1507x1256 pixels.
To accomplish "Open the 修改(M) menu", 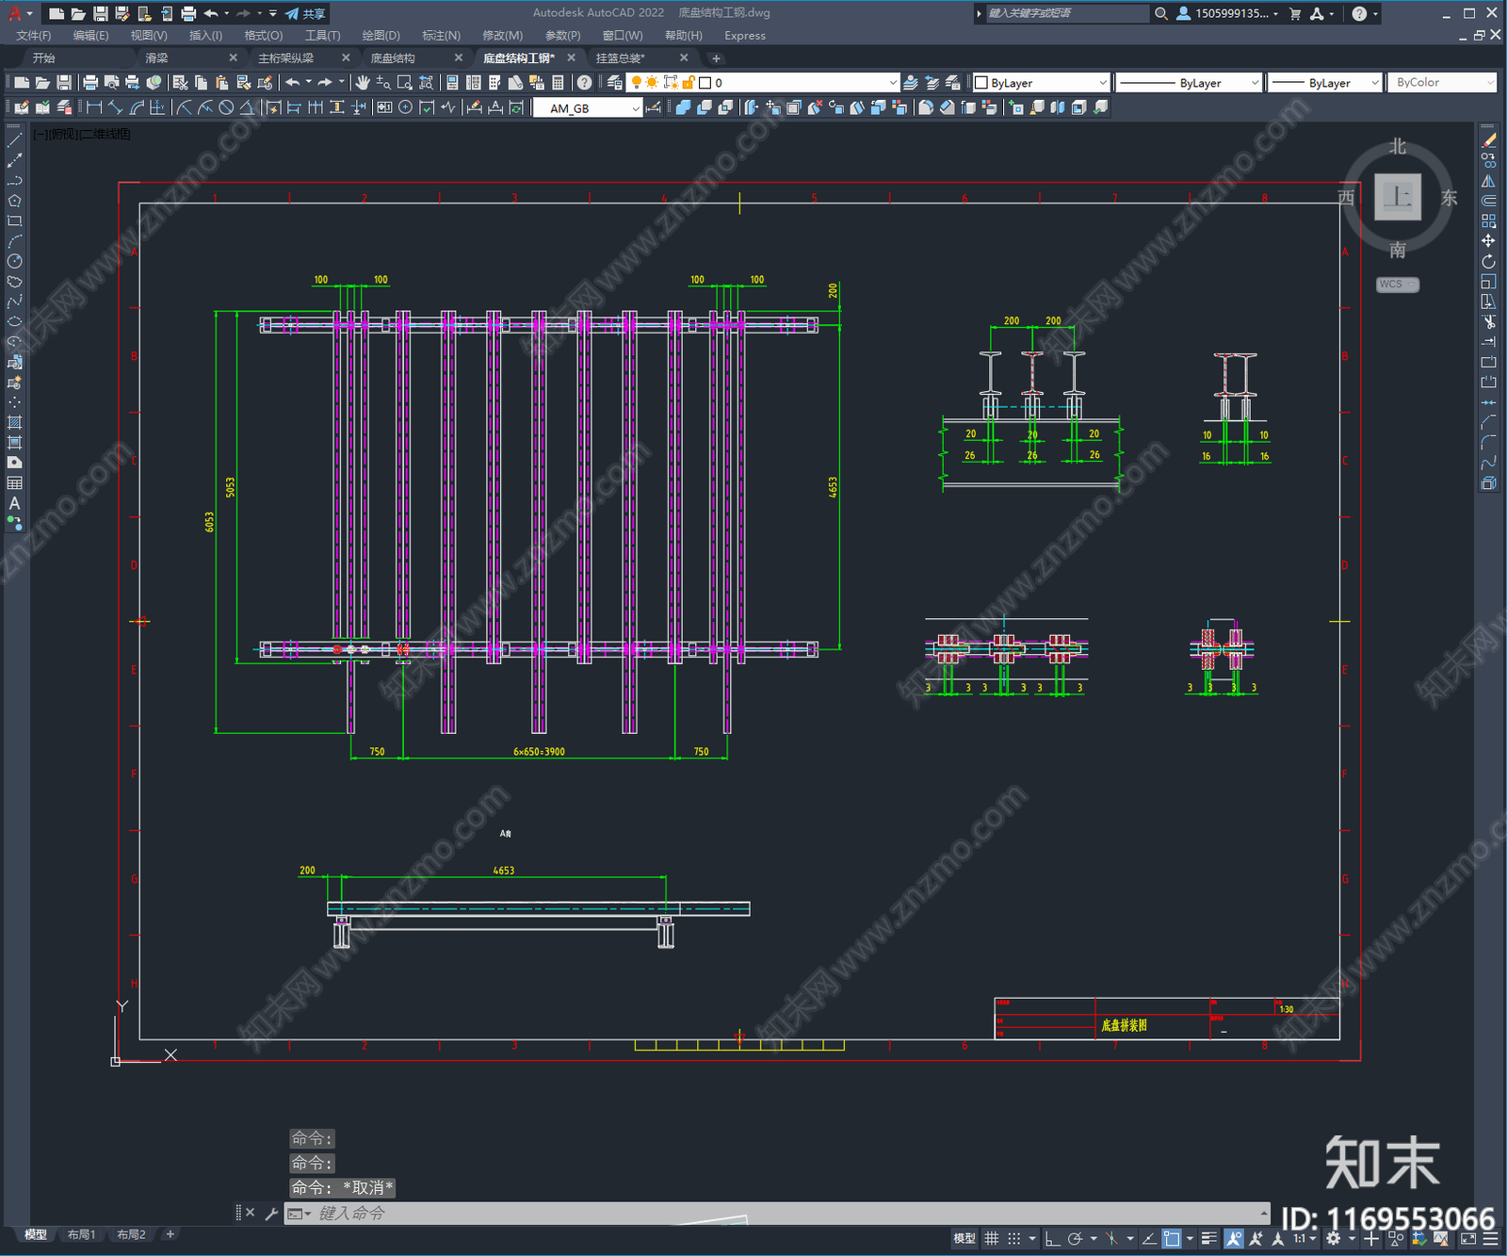I will tap(502, 36).
